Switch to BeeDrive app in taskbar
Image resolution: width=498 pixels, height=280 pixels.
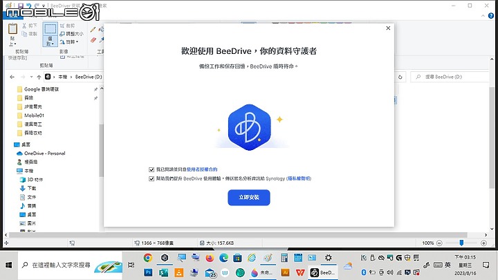[323, 272]
